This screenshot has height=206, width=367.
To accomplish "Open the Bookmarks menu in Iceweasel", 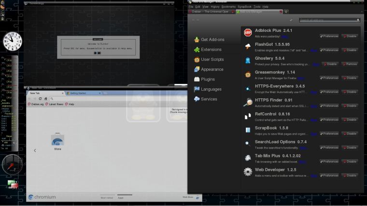I will point(229,7).
